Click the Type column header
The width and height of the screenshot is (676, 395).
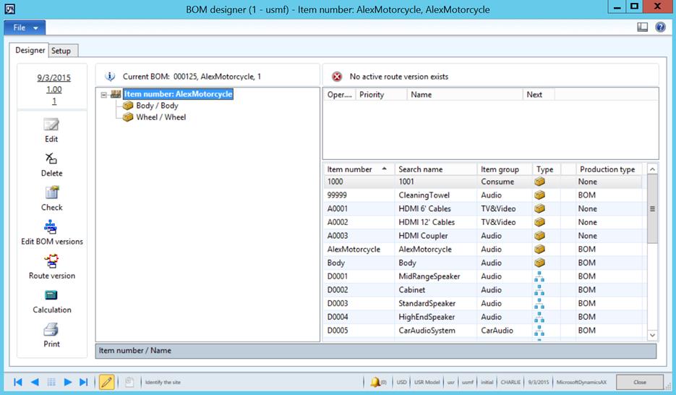(547, 169)
